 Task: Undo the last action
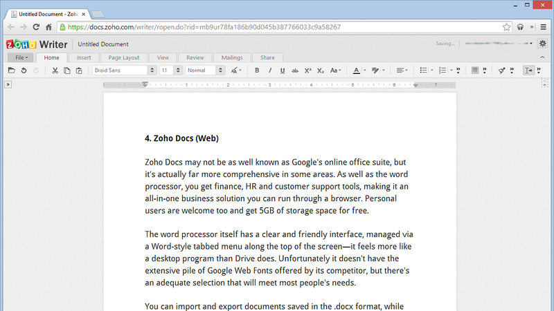pos(24,70)
